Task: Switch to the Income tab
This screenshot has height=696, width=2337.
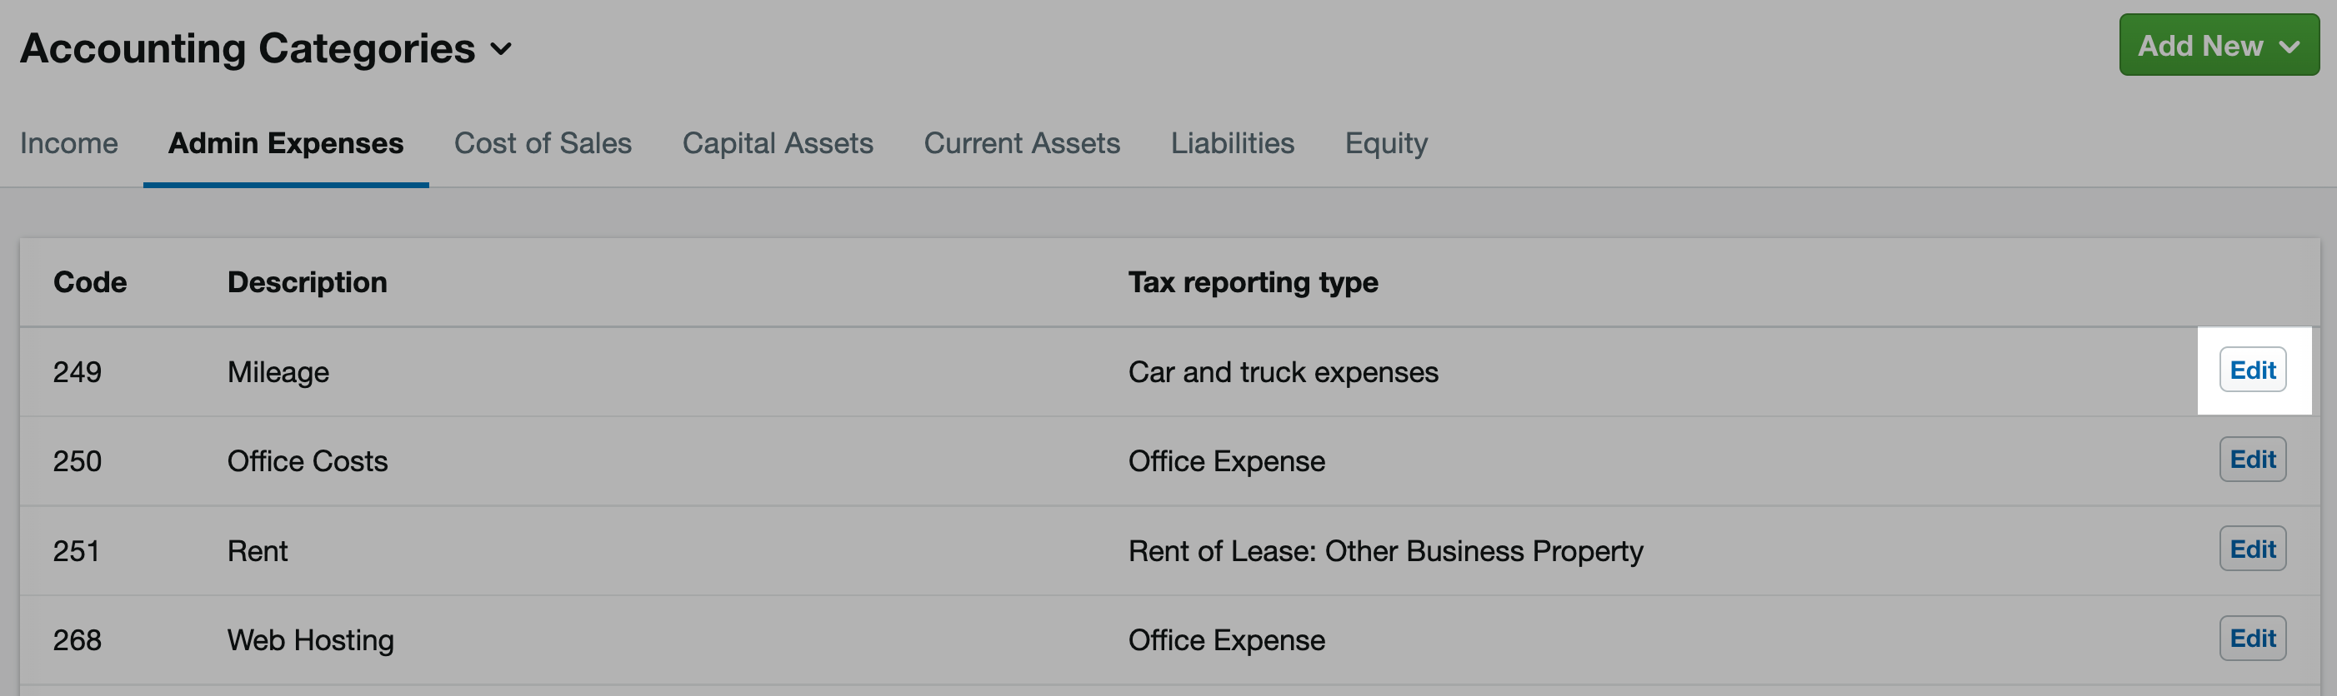Action: pos(69,143)
